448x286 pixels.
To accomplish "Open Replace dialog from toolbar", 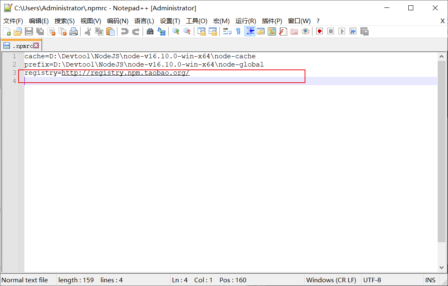I will tap(162, 31).
